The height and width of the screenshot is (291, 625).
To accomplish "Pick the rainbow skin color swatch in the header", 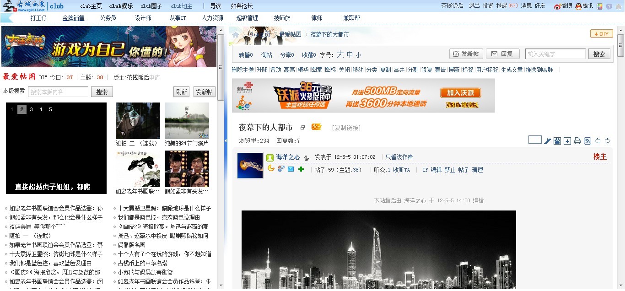I will tap(600, 6).
